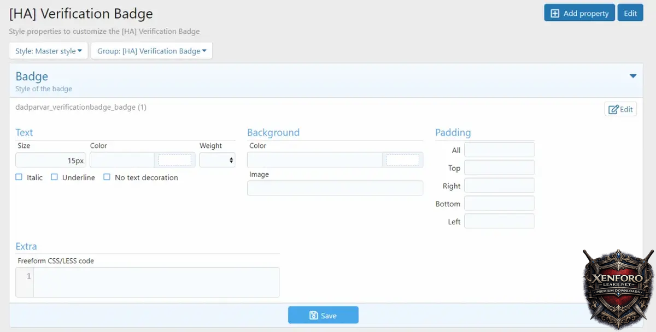Click the plus icon on Add property
This screenshot has height=332, width=656.
(x=555, y=13)
